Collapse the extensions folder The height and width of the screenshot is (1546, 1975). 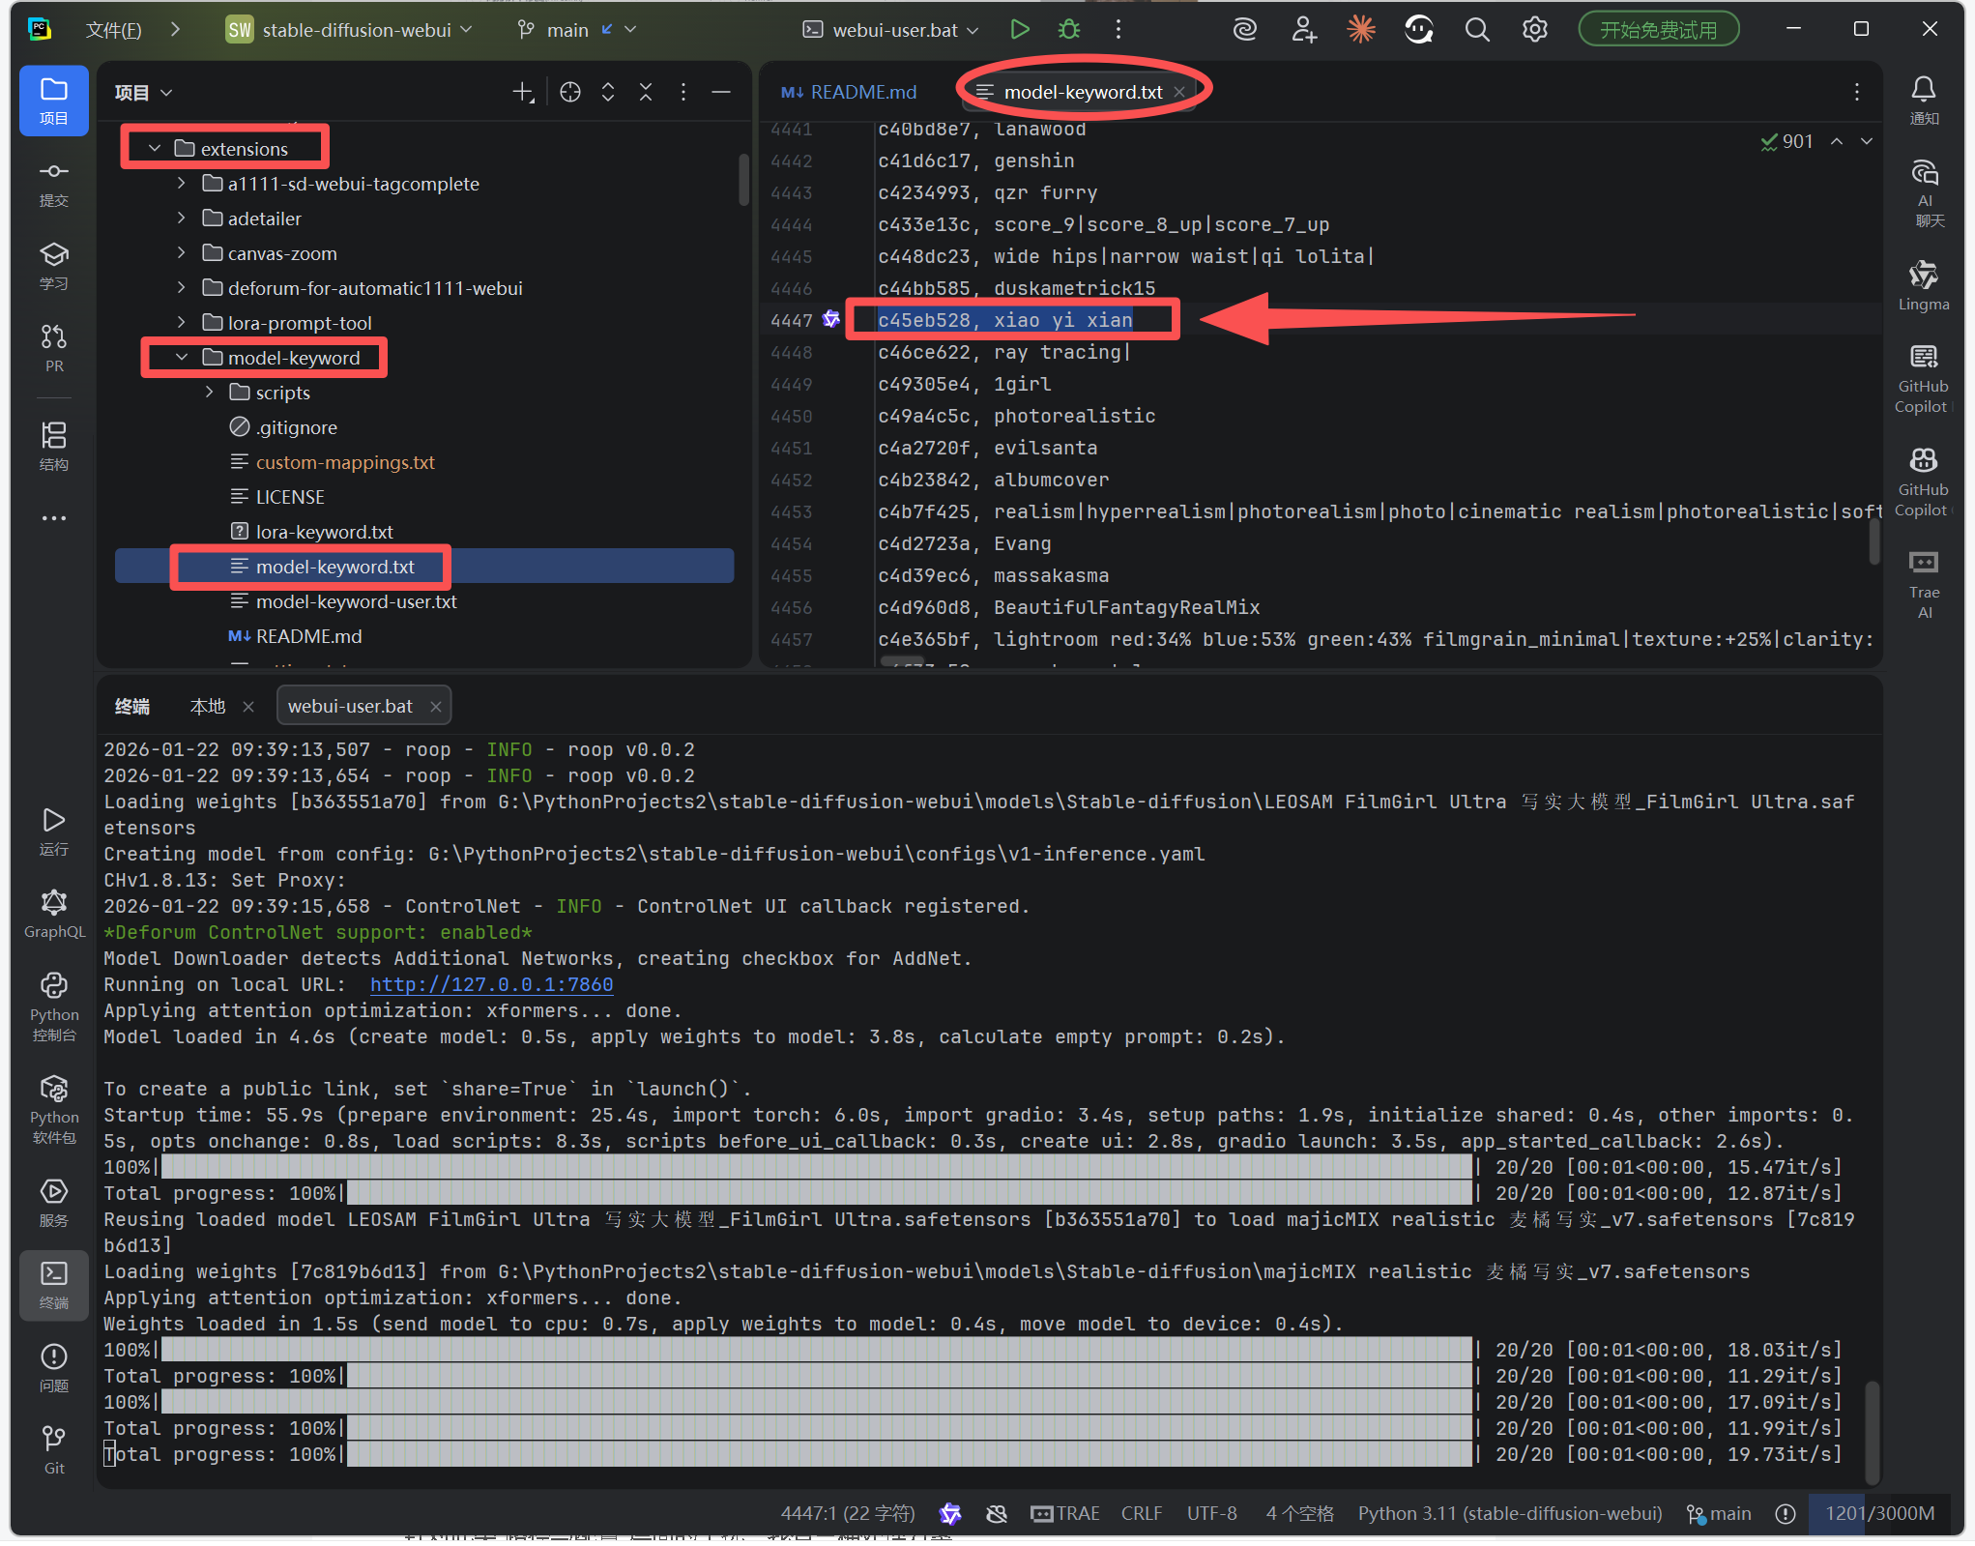(x=155, y=148)
